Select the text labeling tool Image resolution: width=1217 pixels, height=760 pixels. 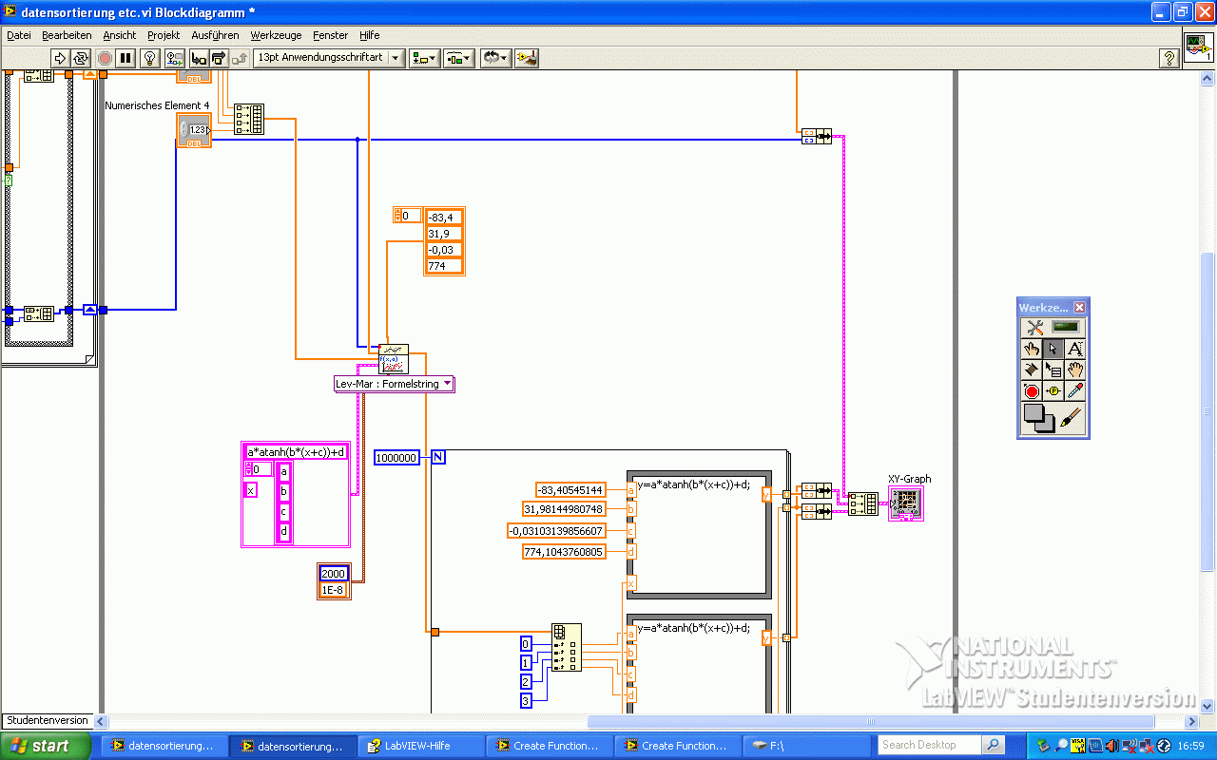(1074, 349)
